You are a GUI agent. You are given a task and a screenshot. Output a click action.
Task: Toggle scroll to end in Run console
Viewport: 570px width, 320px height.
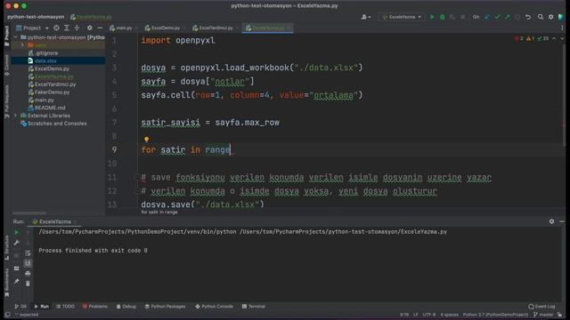click(x=28, y=263)
